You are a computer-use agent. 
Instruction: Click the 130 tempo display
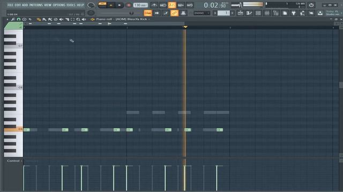pyautogui.click(x=140, y=5)
